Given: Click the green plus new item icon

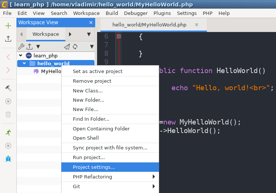Looking at the screenshot, I should (8, 26).
